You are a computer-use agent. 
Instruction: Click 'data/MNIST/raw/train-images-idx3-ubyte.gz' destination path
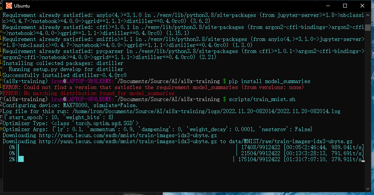click(290, 142)
